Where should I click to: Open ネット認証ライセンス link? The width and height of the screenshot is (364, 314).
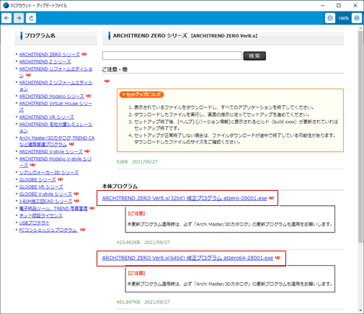click(41, 215)
